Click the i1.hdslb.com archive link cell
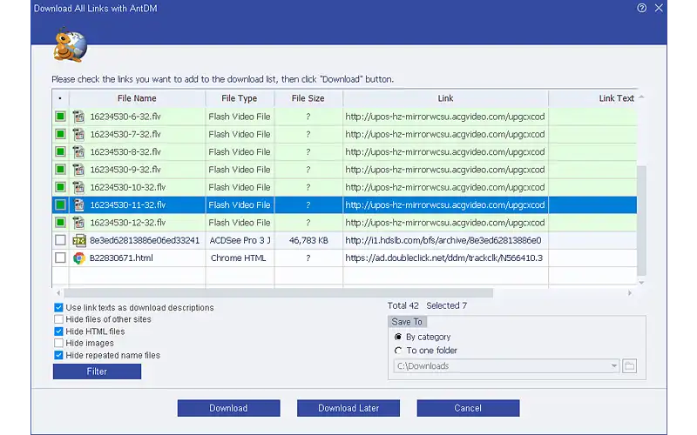The height and width of the screenshot is (435, 697). pyautogui.click(x=445, y=241)
